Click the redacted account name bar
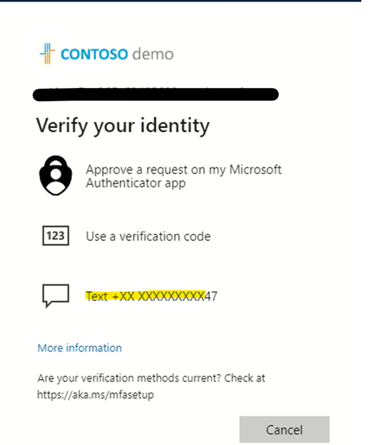Screen dimensions: 370x445 click(x=156, y=94)
